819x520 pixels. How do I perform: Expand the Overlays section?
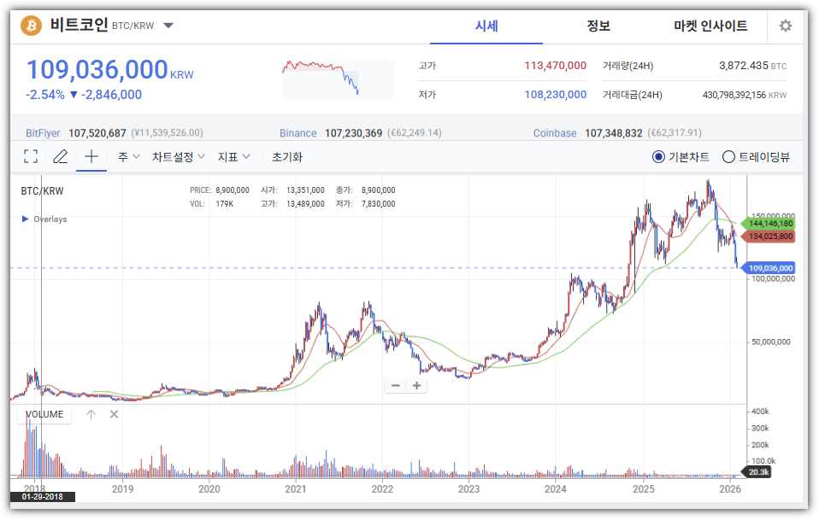pyautogui.click(x=27, y=219)
